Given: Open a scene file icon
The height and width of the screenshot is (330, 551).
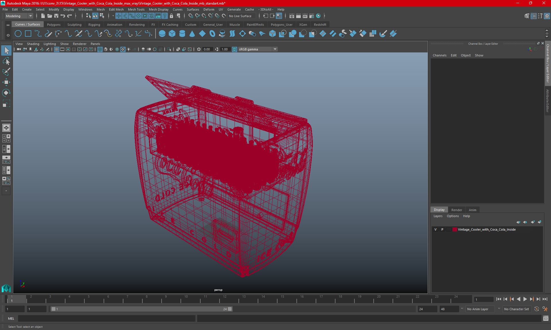Looking at the screenshot, I should pos(49,16).
